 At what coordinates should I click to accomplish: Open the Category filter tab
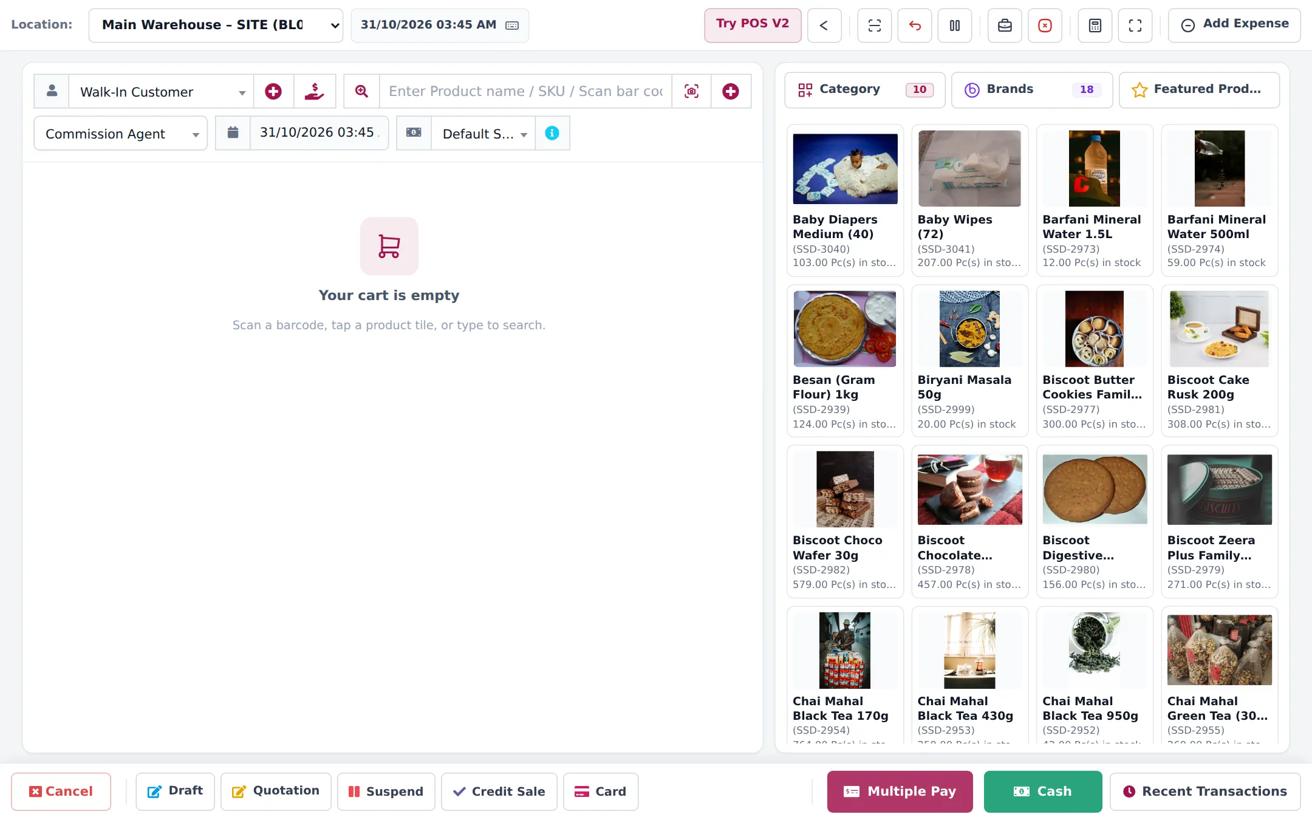865,90
